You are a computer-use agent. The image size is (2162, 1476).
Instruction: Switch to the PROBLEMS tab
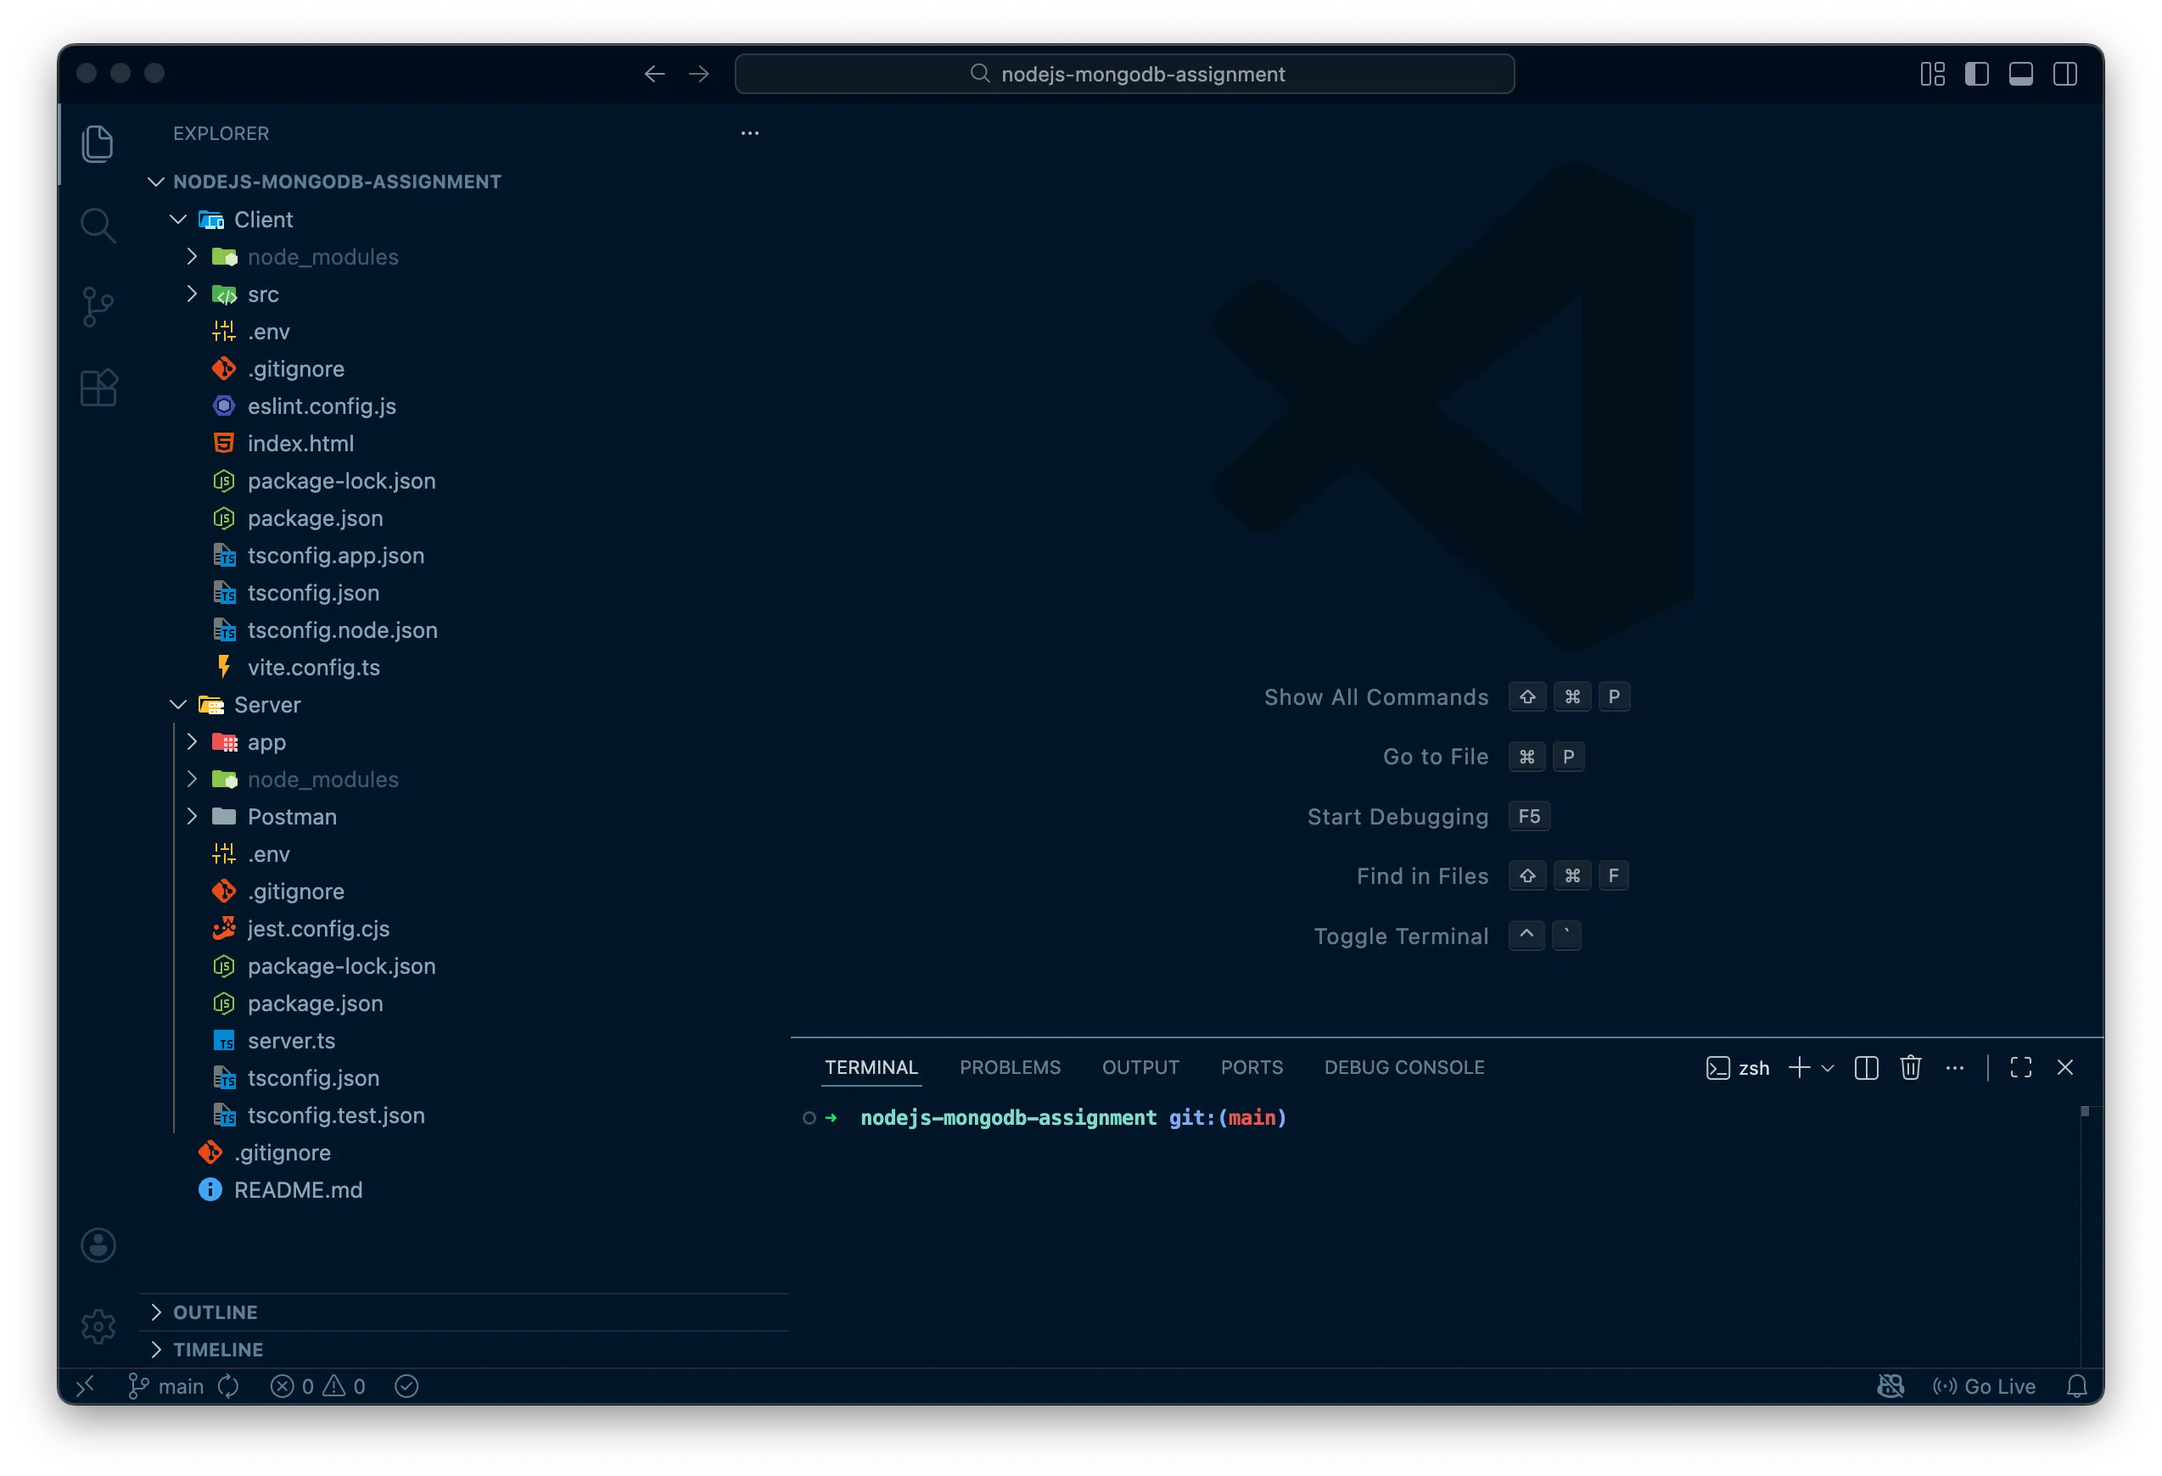click(1010, 1067)
